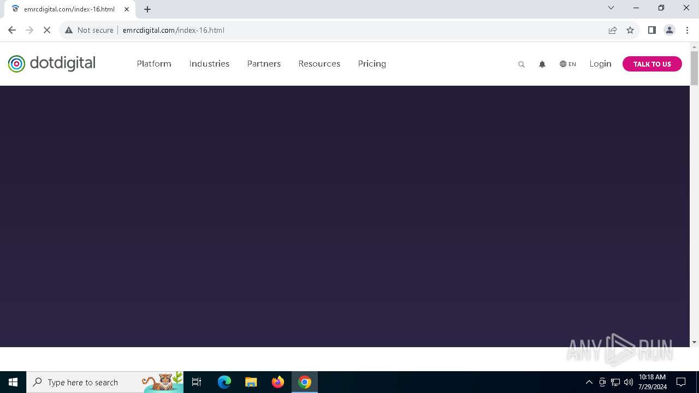Click the scrollbar down arrow
Screen dimensions: 699x393
click(694, 342)
